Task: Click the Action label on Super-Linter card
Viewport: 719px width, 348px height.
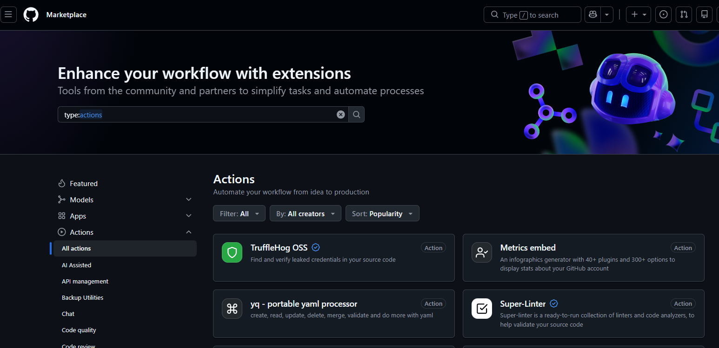Action: tap(683, 303)
